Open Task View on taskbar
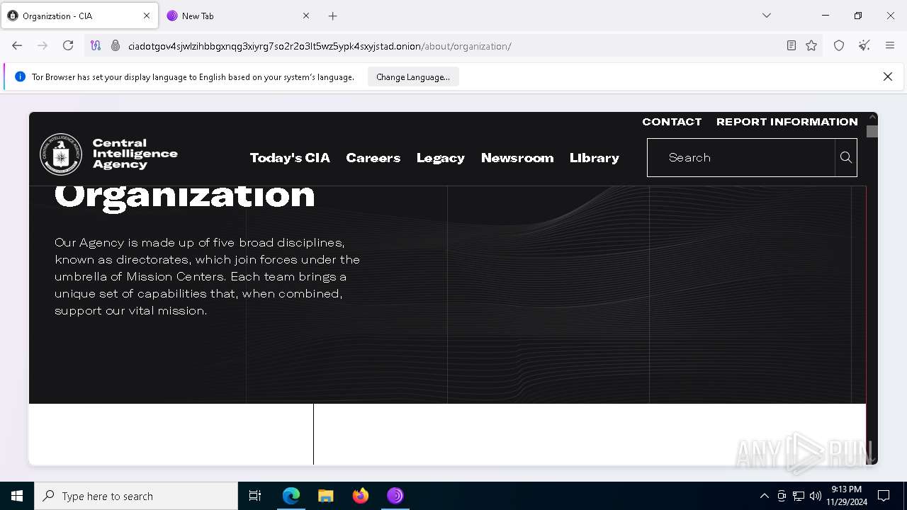The image size is (907, 510). [255, 496]
